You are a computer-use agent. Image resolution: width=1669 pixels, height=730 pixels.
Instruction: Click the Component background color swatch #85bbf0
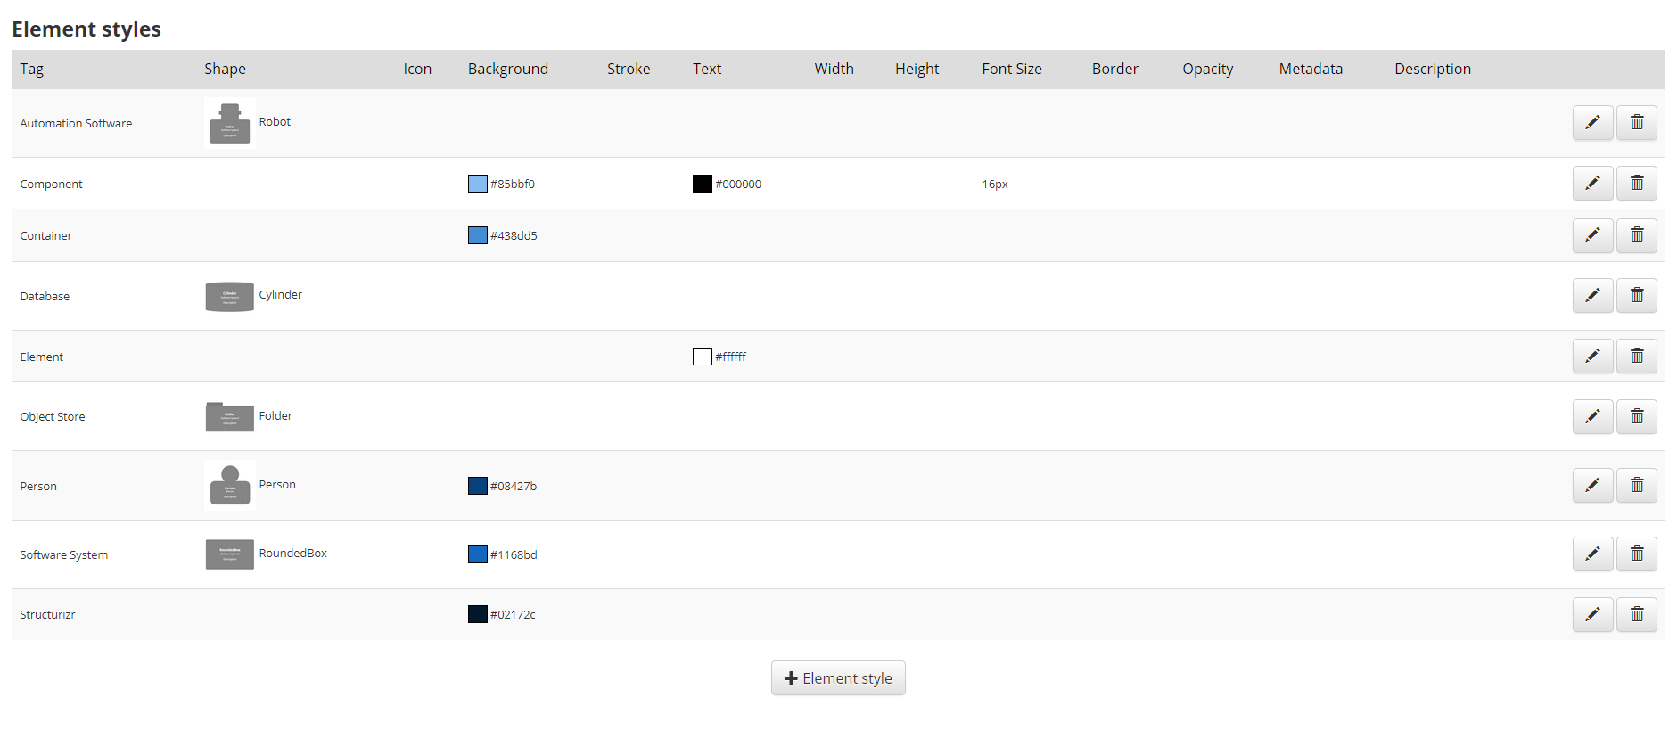tap(478, 184)
